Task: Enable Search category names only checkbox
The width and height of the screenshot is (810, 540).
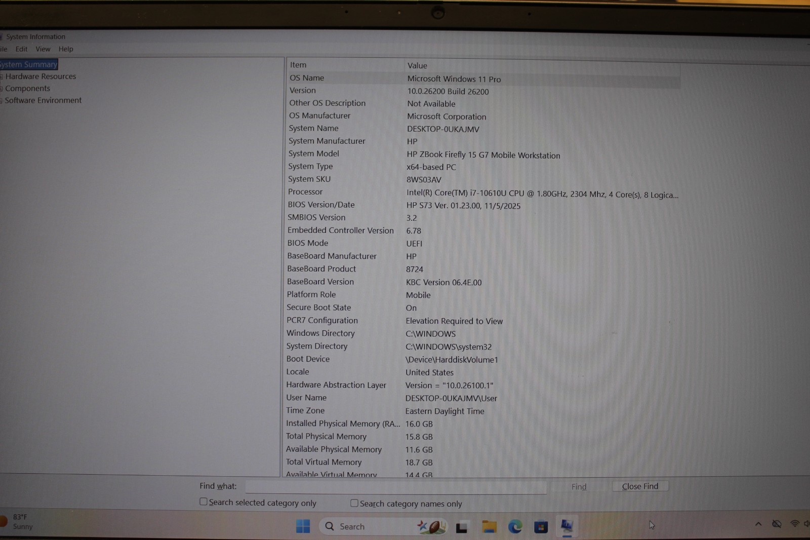Action: 354,503
